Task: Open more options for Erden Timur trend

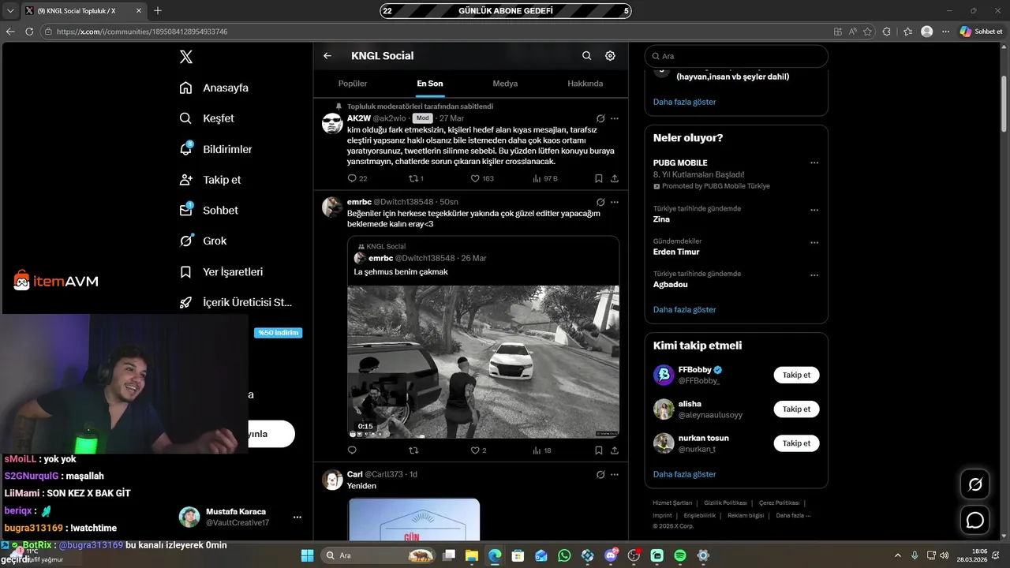Action: tap(814, 242)
